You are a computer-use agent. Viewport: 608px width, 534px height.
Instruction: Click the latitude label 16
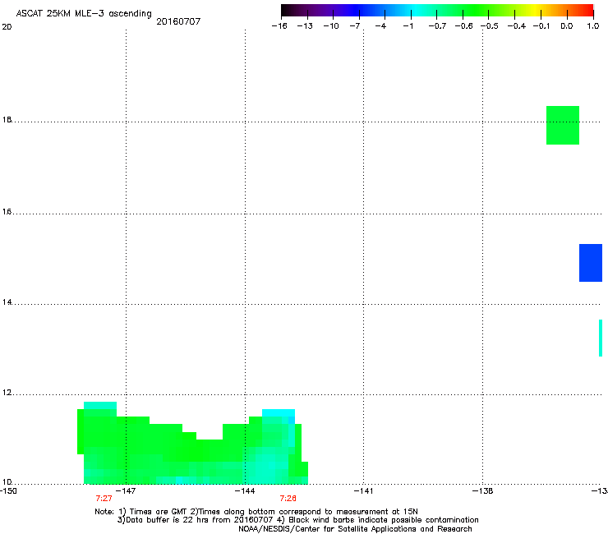(7, 212)
